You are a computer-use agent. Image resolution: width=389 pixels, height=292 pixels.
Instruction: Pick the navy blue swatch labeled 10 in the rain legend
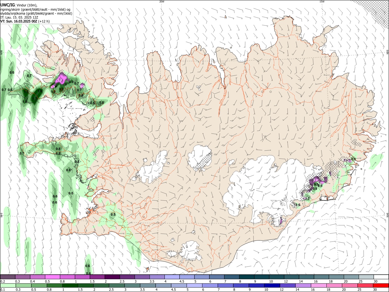point(272,285)
